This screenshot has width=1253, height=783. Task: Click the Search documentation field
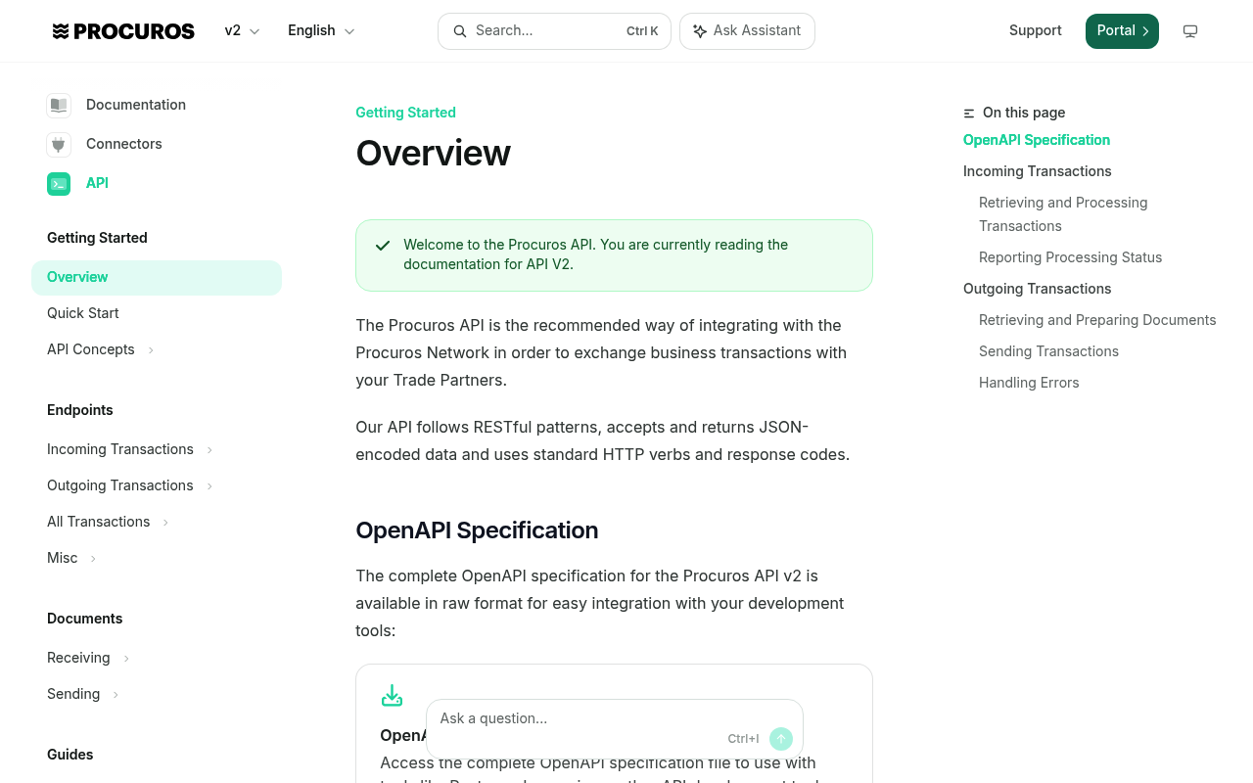tap(554, 31)
